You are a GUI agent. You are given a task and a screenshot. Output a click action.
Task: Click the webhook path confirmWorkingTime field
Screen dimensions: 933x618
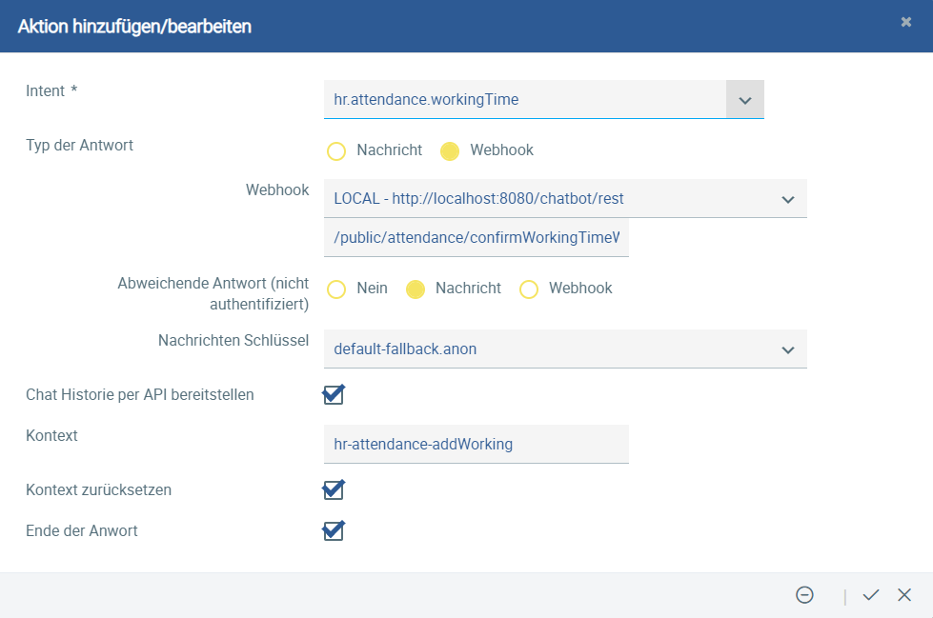(476, 238)
